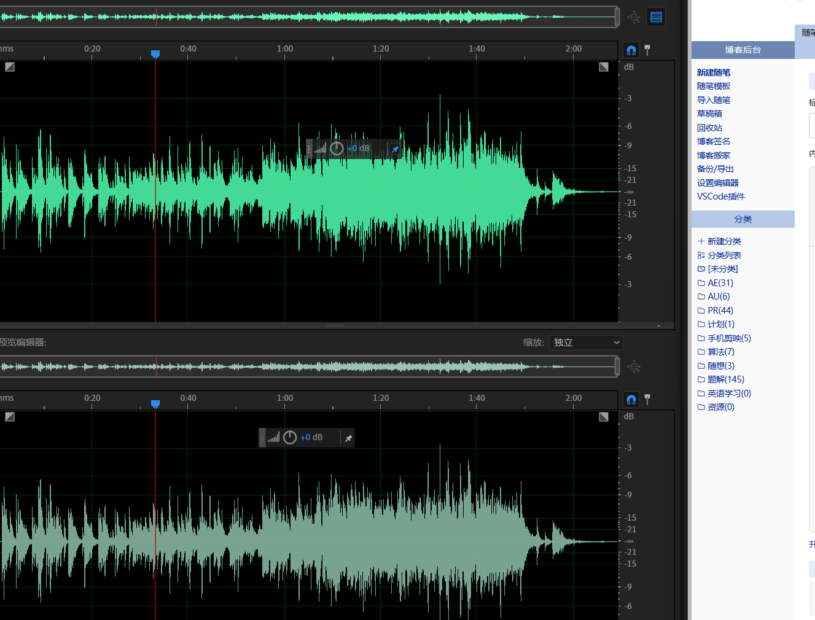Open 设置编辑器 link

pyautogui.click(x=718, y=183)
